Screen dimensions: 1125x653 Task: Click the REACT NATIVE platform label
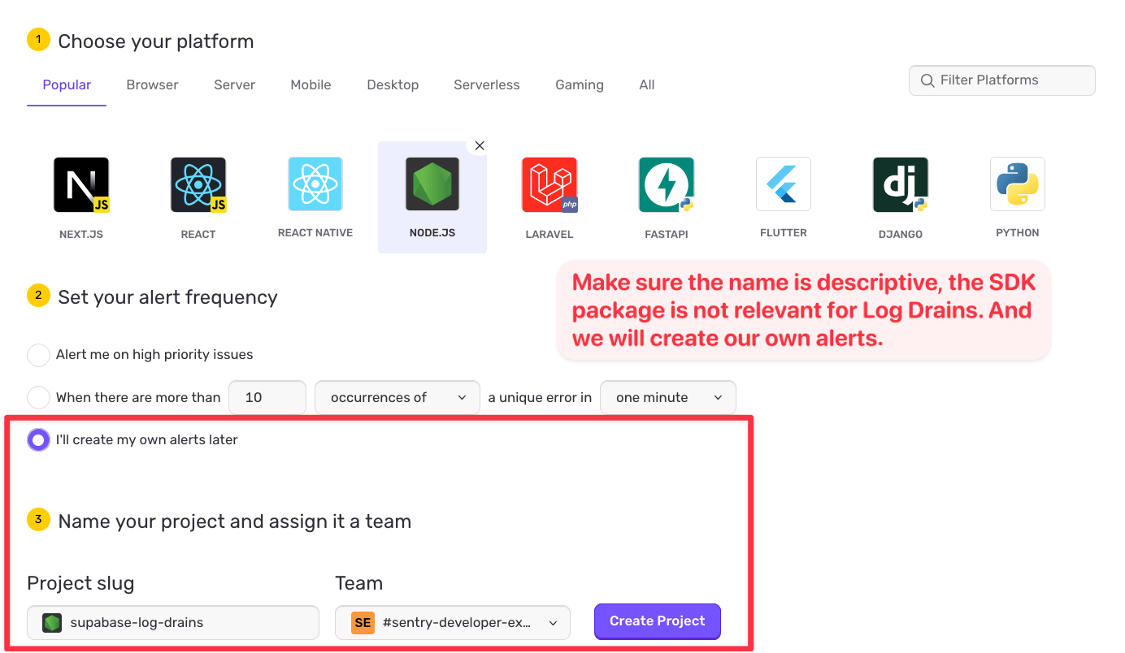[315, 233]
